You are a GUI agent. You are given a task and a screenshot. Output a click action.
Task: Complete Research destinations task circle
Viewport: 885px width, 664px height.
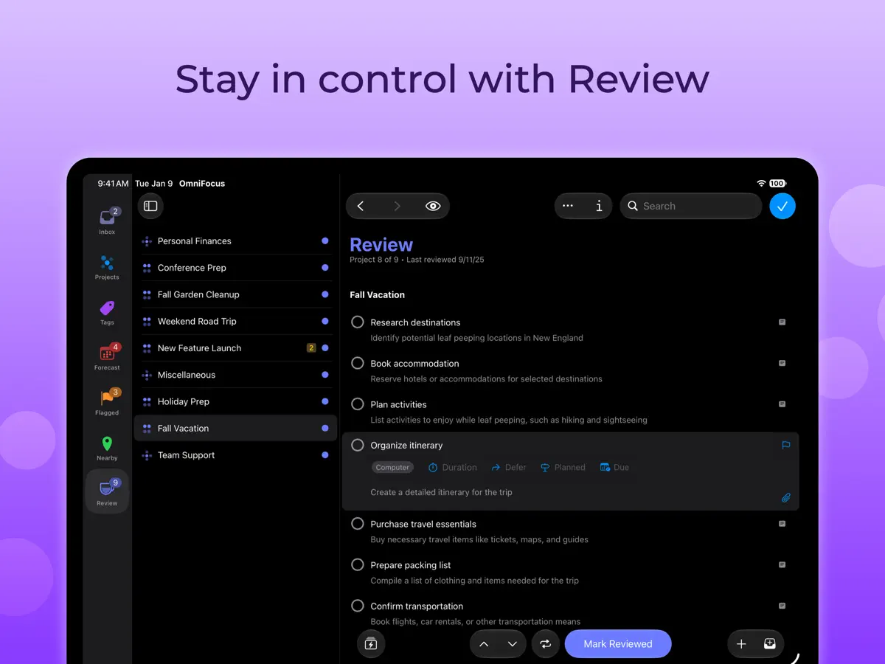358,322
